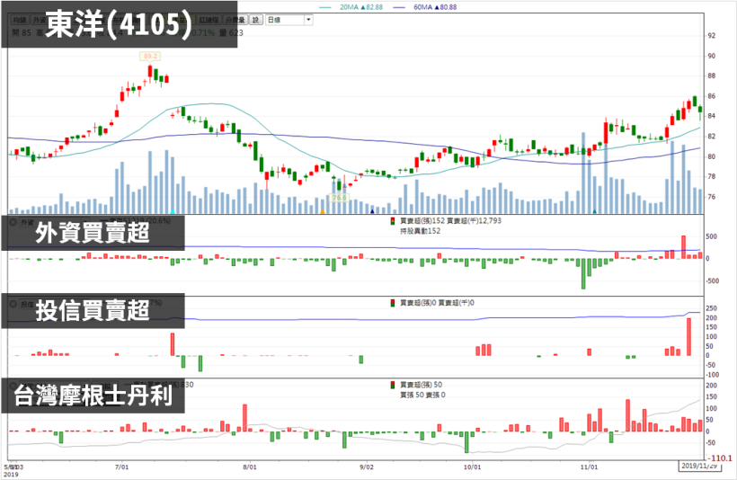The width and height of the screenshot is (737, 480).
Task: Open the 日線 period dropdown arrow
Action: [308, 20]
